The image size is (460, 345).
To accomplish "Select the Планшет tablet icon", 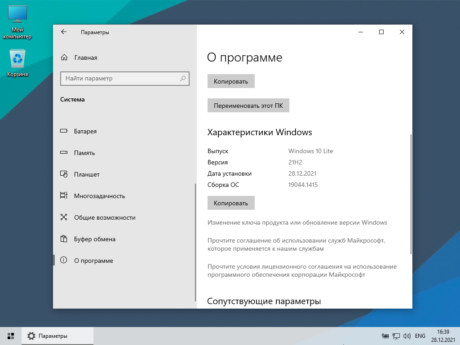I will [x=64, y=174].
